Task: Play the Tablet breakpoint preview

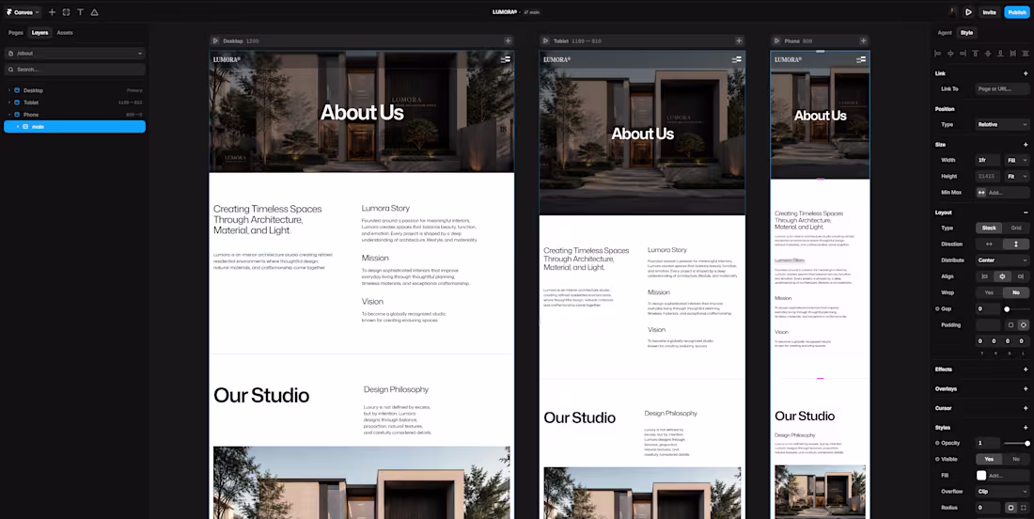Action: [545, 40]
